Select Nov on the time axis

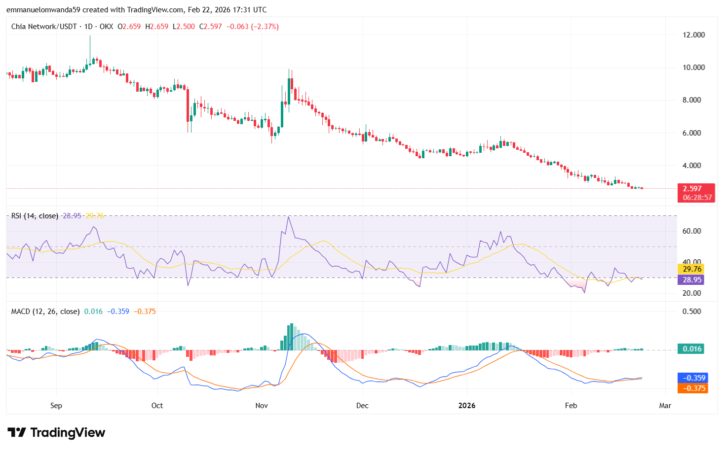click(261, 406)
